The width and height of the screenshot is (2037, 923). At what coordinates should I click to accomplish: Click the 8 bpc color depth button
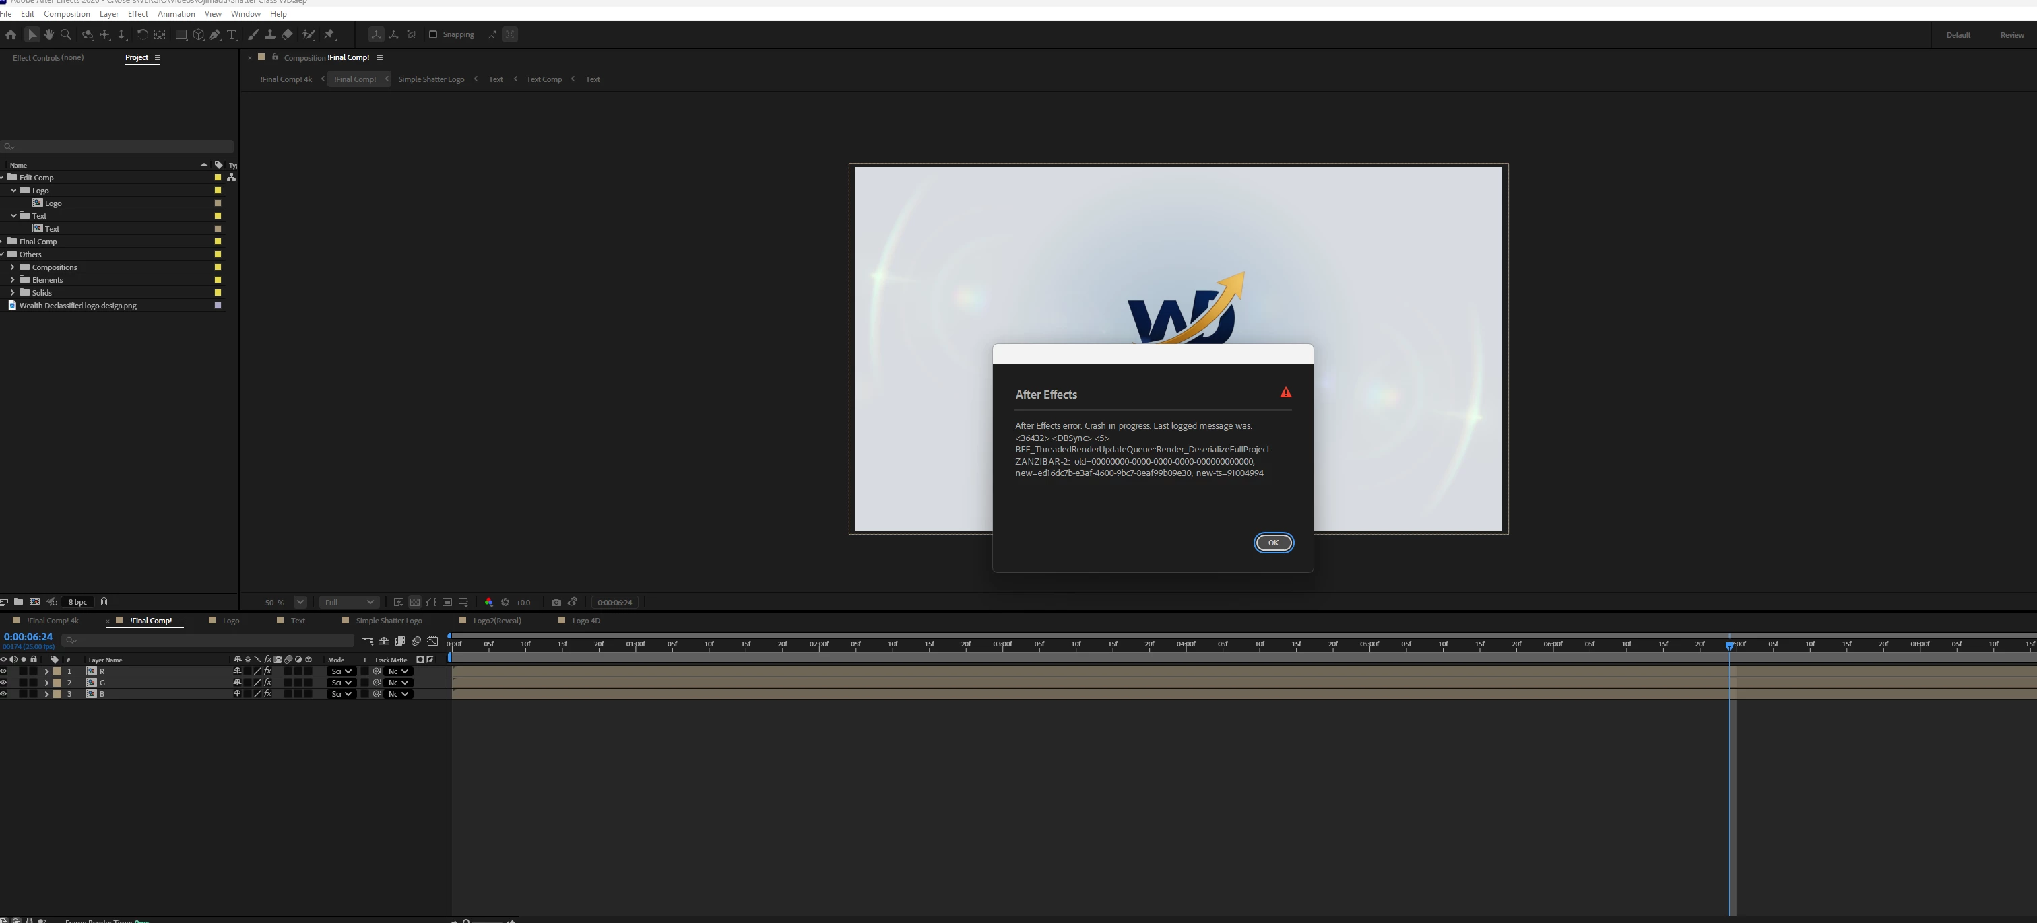click(x=77, y=602)
